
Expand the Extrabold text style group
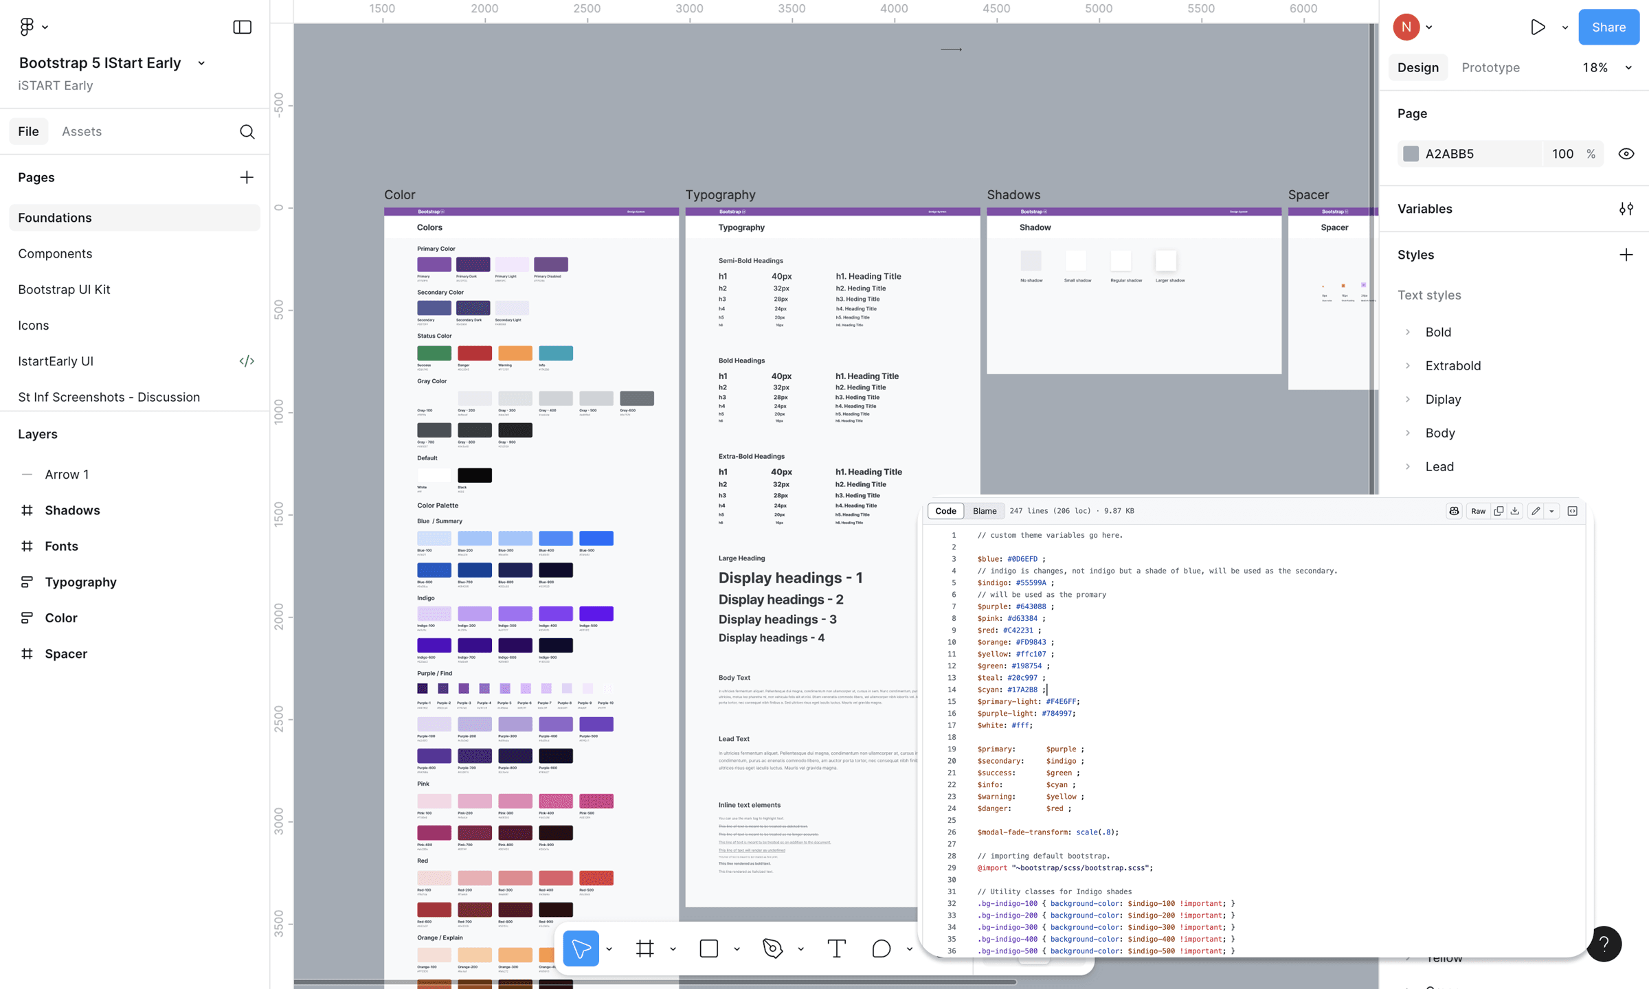pos(1408,366)
